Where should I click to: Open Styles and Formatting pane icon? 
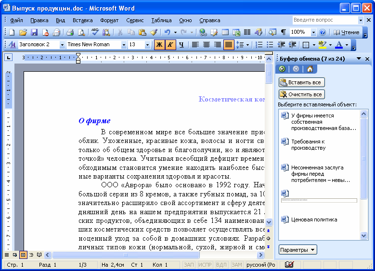coord(12,45)
